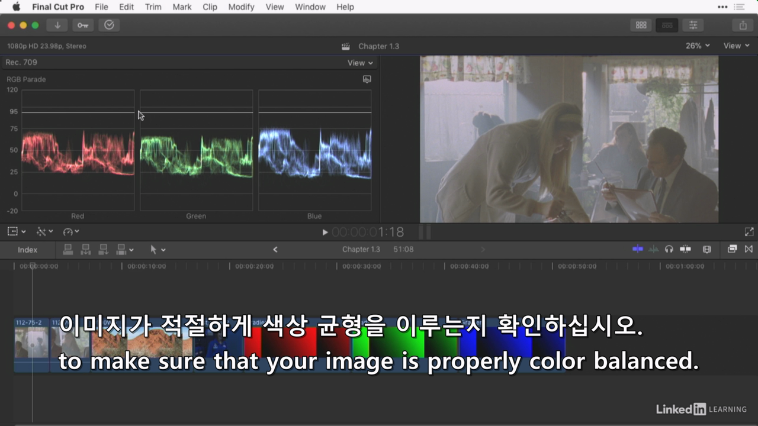
Task: Click the RGB Parade scope label
Action: coord(26,79)
